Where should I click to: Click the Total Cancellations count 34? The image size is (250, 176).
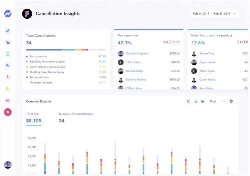click(x=29, y=43)
